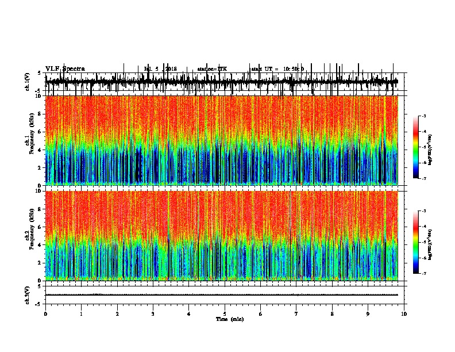Click the "Jul 5, 2018" date label
455x352 pixels.
(160, 69)
